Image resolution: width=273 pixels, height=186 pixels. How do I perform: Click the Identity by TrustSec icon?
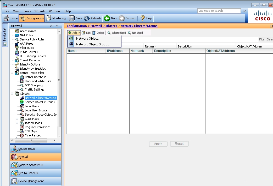click(17, 69)
